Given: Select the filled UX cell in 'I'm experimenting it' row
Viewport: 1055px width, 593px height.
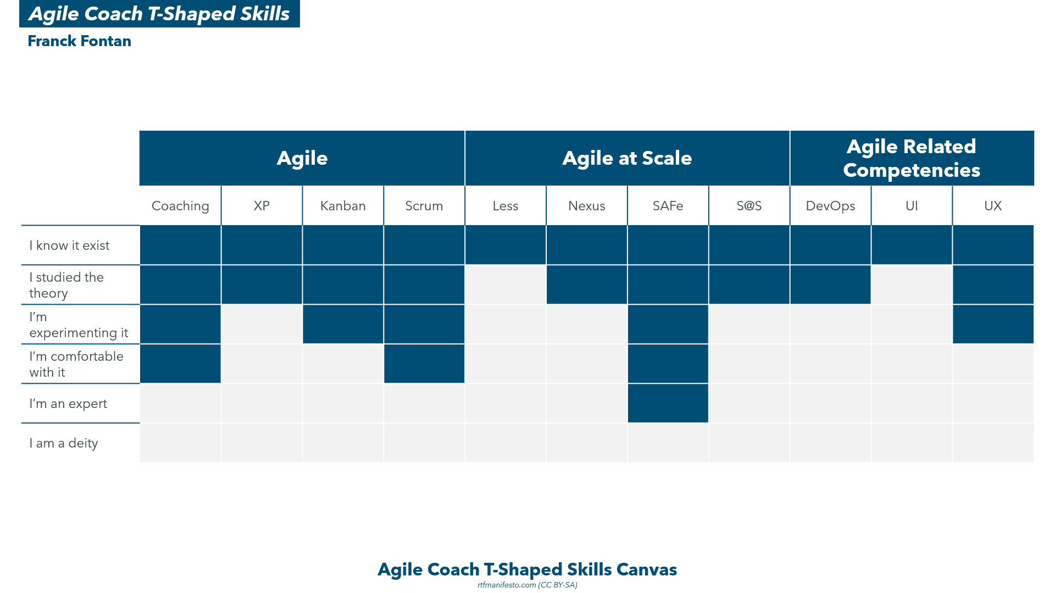Looking at the screenshot, I should point(993,325).
